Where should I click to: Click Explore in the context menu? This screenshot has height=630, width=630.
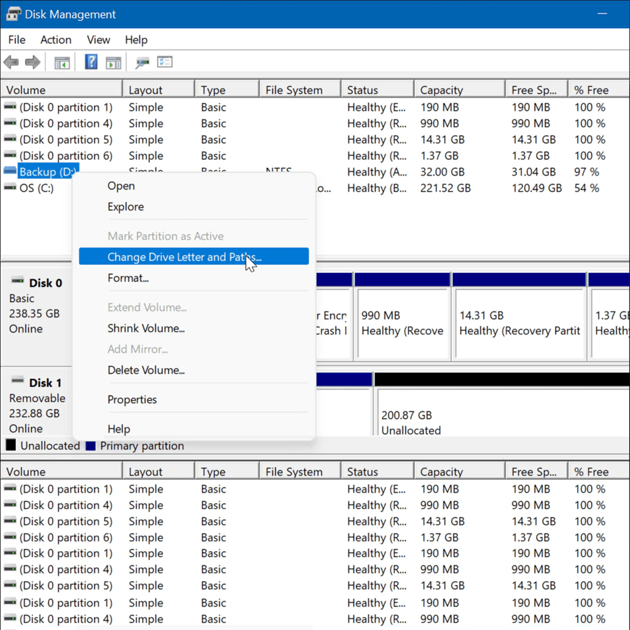pos(125,207)
